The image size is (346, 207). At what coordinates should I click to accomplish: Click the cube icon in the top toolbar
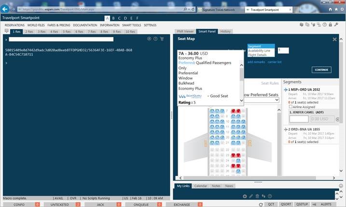(x=302, y=25)
